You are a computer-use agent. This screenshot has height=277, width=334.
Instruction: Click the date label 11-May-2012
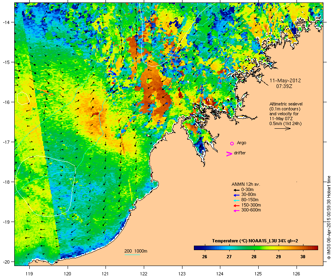285,81
